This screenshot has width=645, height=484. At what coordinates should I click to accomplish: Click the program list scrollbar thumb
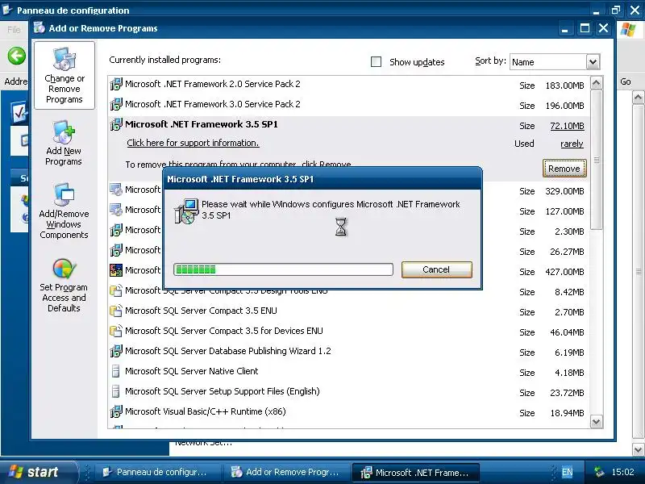[x=596, y=160]
